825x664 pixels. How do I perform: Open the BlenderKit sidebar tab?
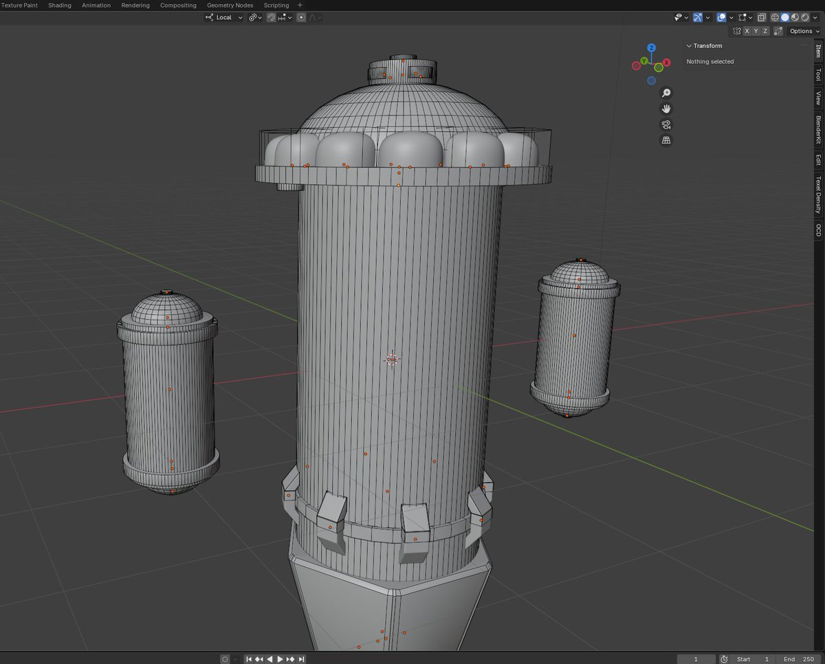818,129
